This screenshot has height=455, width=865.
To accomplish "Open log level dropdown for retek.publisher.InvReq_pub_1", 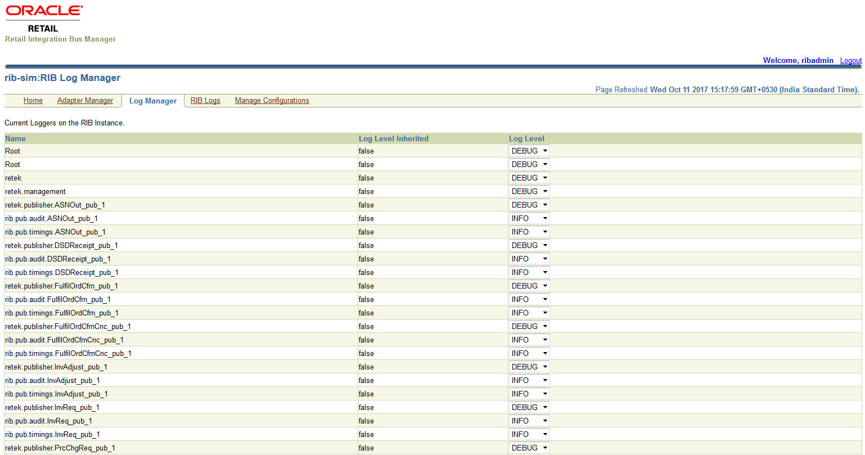I will [529, 407].
